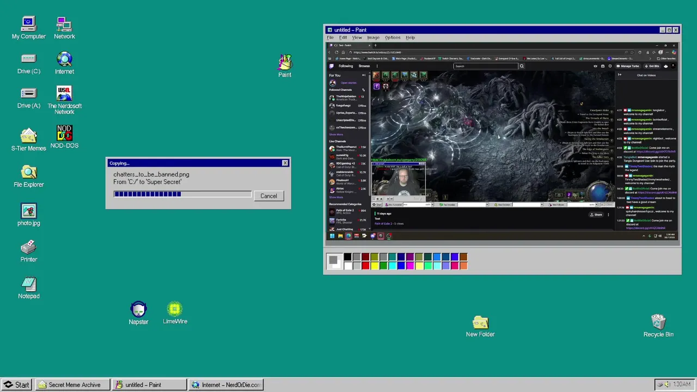
Task: Click the copy progress bar
Action: pyautogui.click(x=182, y=194)
